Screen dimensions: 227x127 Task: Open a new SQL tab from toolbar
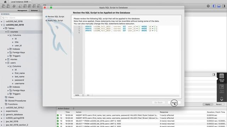pos(4,6)
